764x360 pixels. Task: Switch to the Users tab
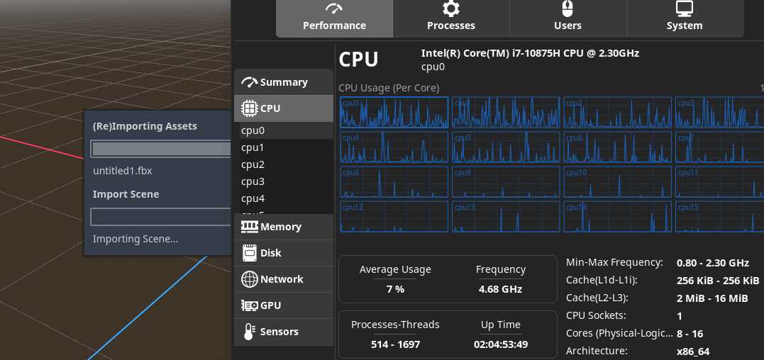pyautogui.click(x=568, y=26)
